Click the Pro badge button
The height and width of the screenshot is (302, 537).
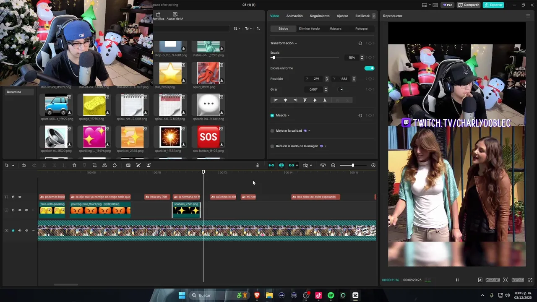(448, 5)
